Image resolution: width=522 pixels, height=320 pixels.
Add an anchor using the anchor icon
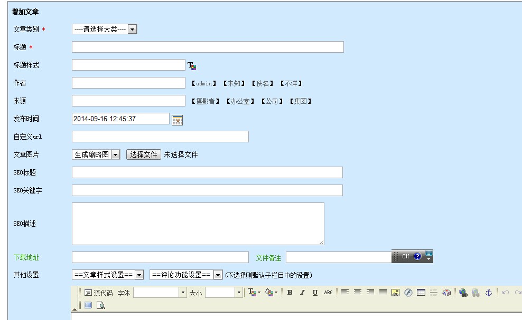(x=488, y=293)
